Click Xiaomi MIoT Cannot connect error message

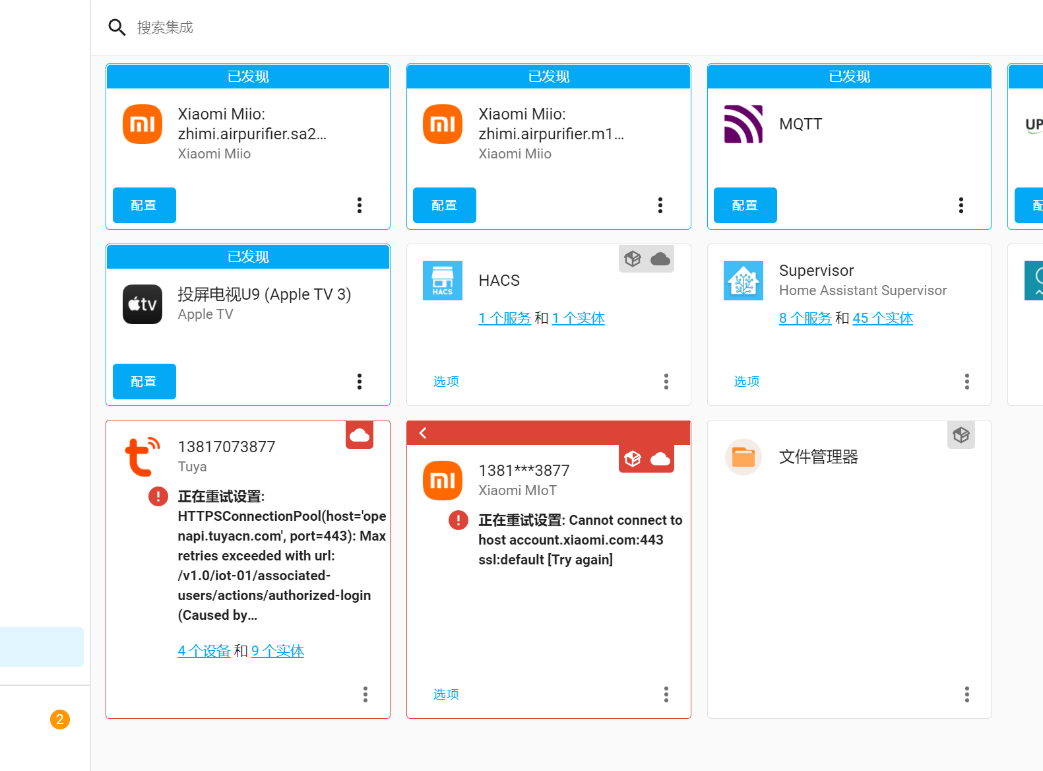[x=581, y=540]
